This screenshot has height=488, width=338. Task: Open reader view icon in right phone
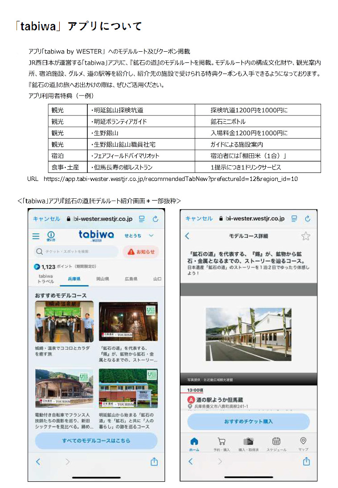[294, 218]
